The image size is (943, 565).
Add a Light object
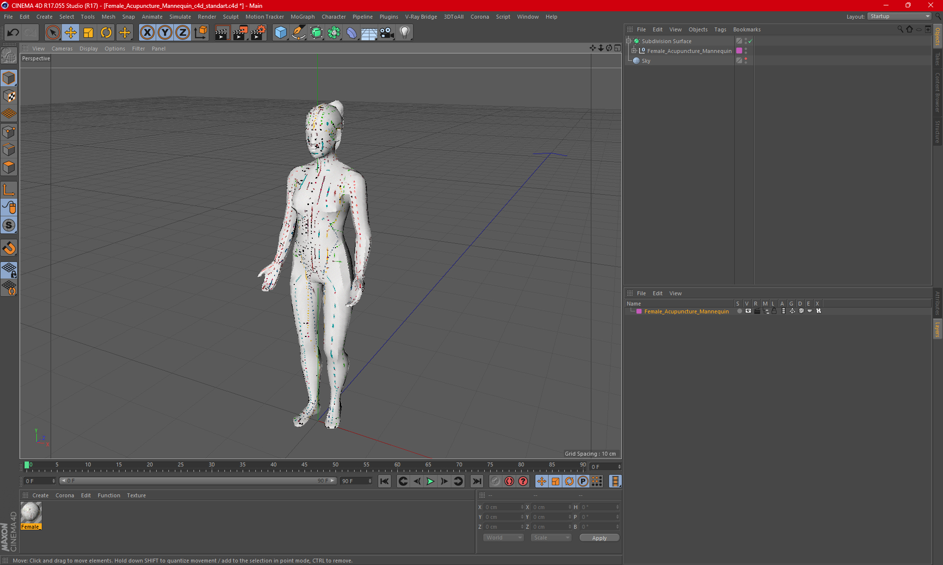click(405, 33)
